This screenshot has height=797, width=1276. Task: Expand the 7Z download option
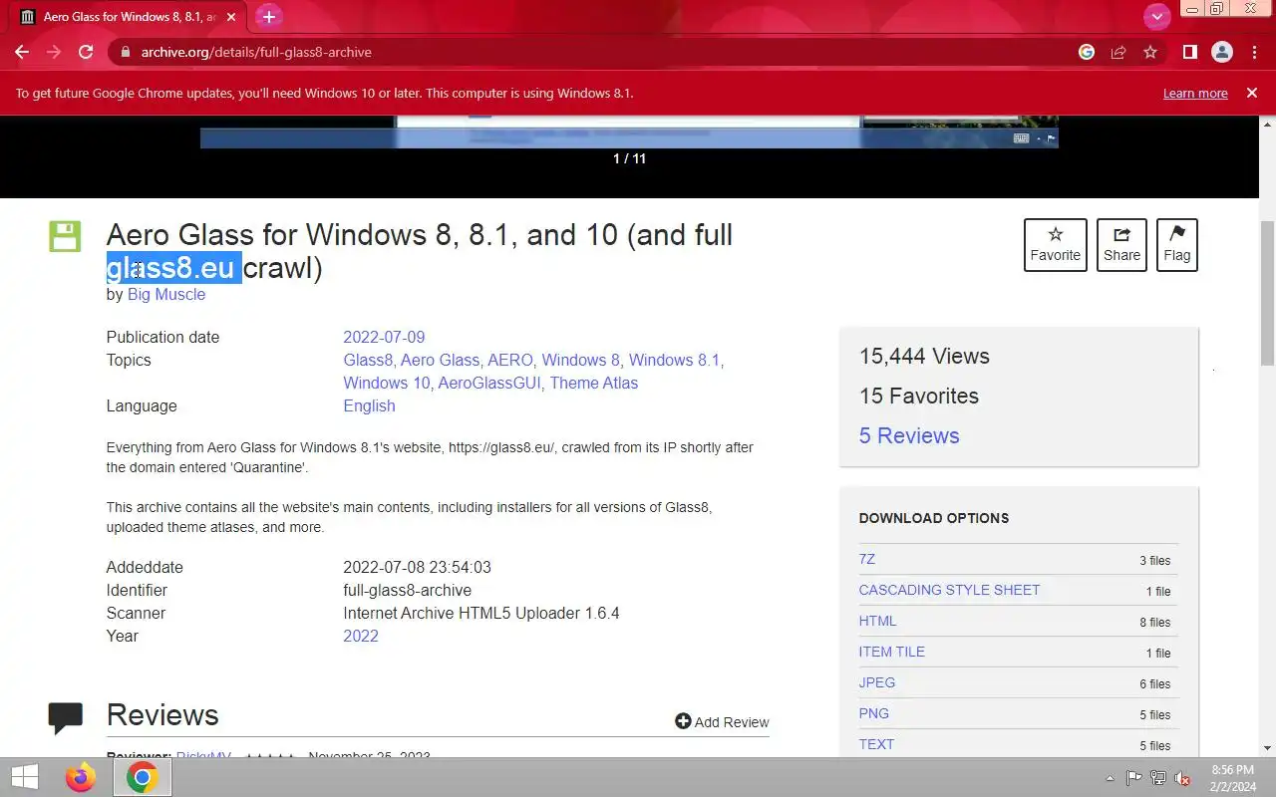pyautogui.click(x=867, y=559)
